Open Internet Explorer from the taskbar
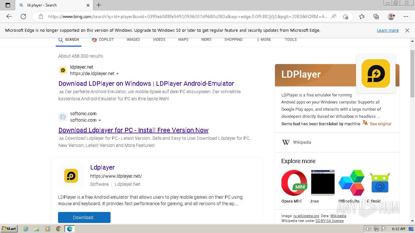This screenshot has height=233, width=415. pyautogui.click(x=26, y=229)
